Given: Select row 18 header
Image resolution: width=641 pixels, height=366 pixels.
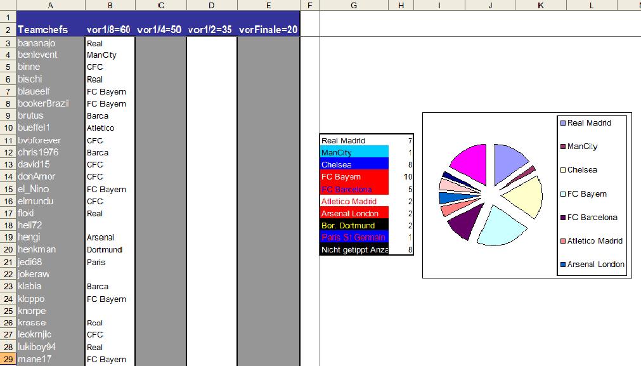Looking at the screenshot, I should point(8,225).
